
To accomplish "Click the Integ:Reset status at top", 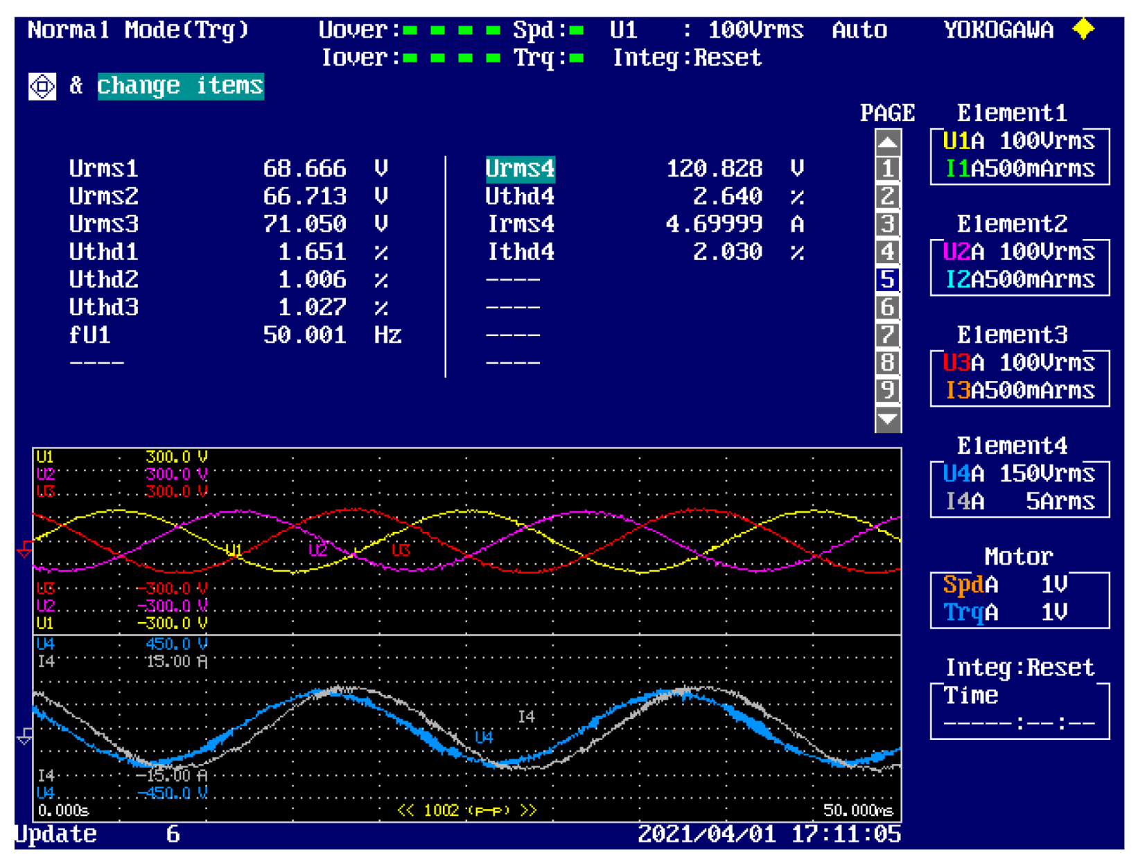I will (x=688, y=58).
